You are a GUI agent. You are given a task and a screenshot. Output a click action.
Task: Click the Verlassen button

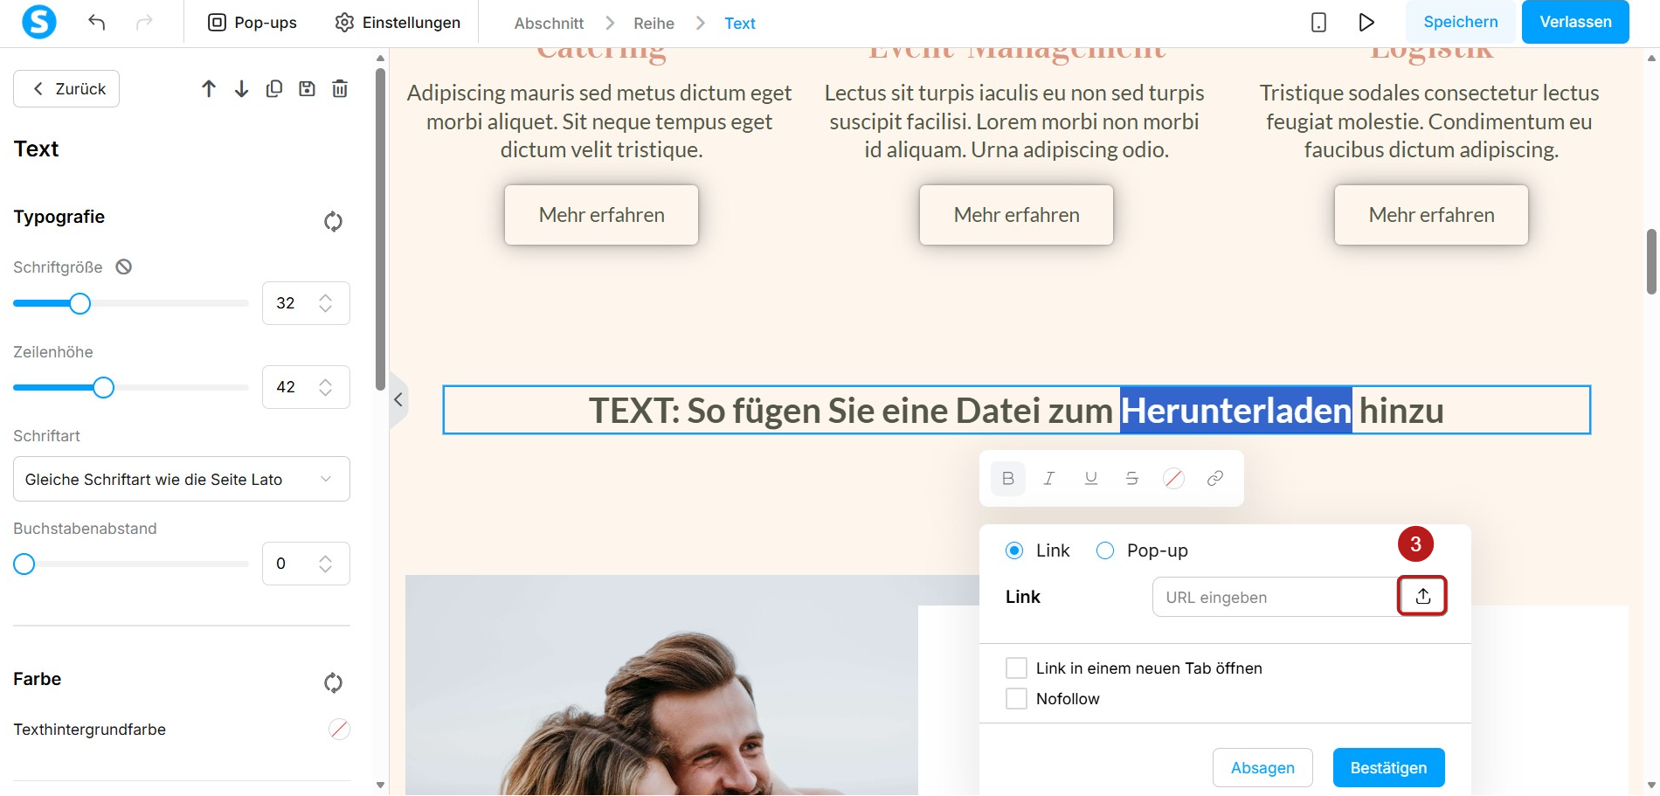click(x=1575, y=22)
